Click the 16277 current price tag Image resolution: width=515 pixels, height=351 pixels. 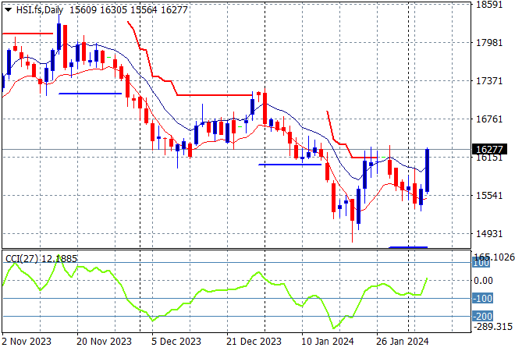pos(489,149)
